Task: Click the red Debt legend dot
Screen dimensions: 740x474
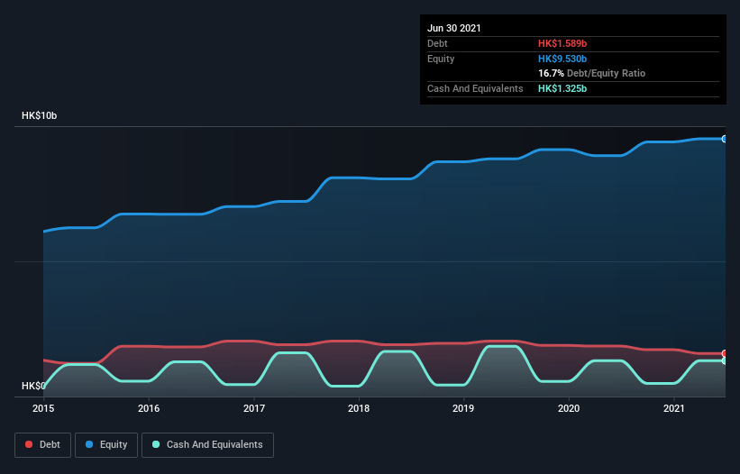Action: pos(29,444)
